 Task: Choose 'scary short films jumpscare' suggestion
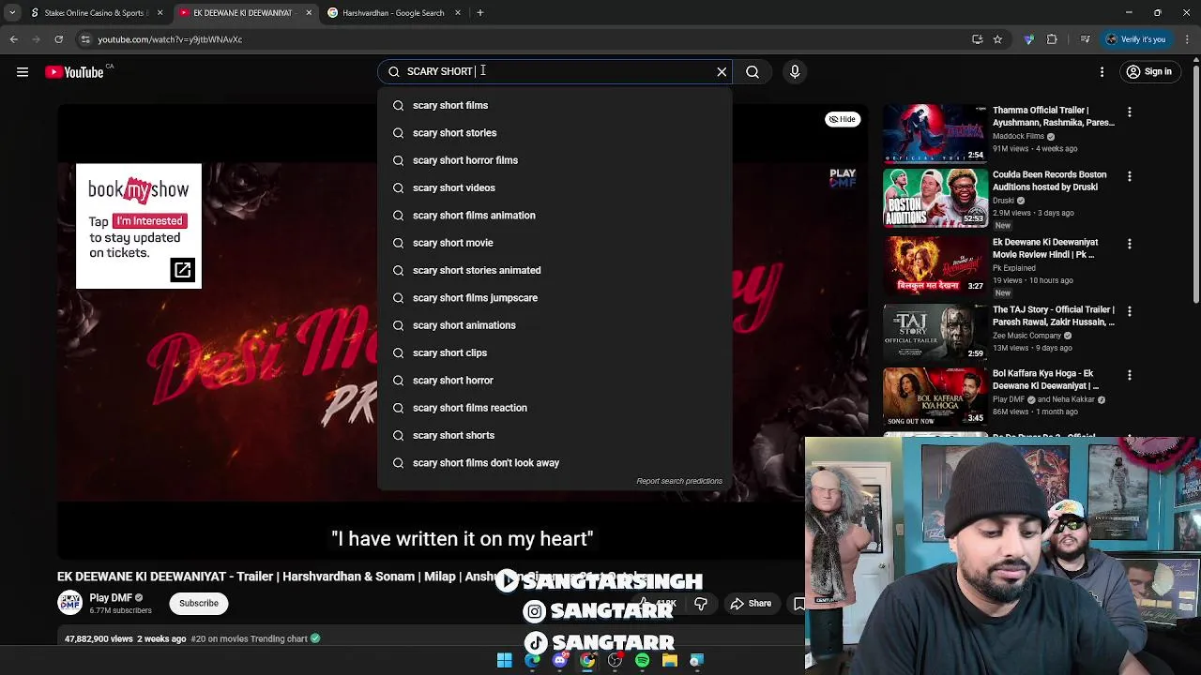[555, 298]
